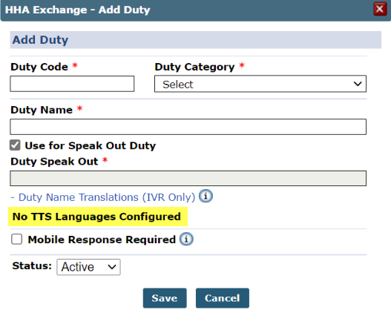Click the 'No TTS Languages Configured' highlighted notice
Image resolution: width=391 pixels, height=330 pixels.
pyautogui.click(x=98, y=217)
